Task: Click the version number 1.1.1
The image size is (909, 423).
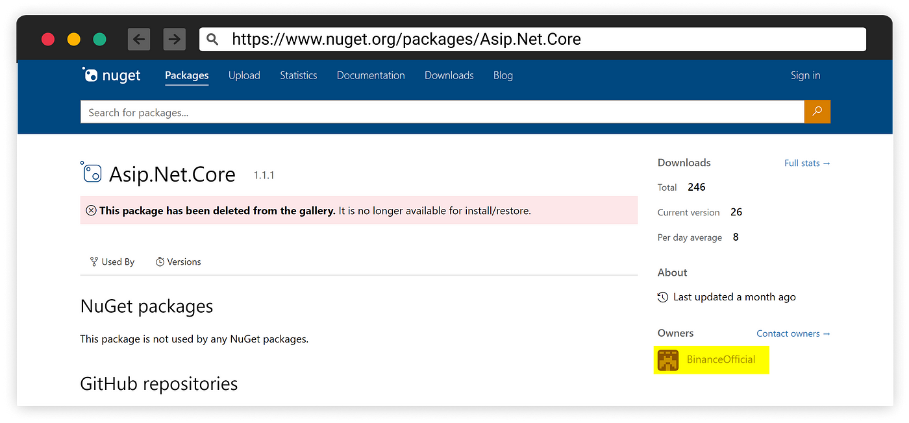Action: [264, 175]
